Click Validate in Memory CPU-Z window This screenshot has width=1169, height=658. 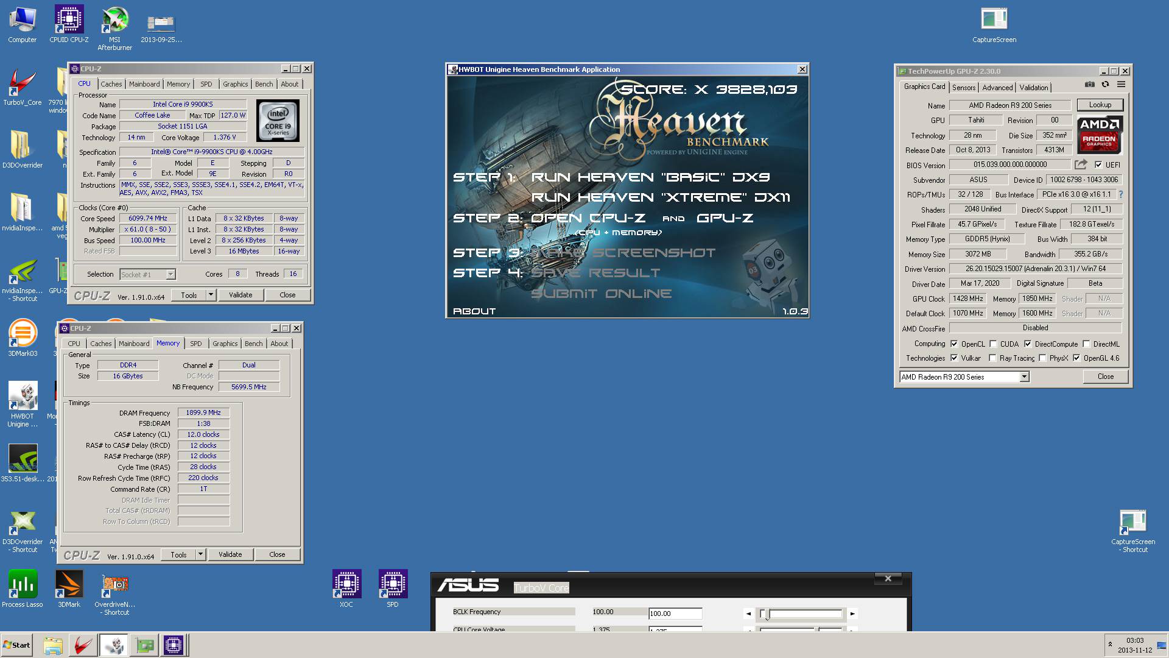[x=230, y=554]
